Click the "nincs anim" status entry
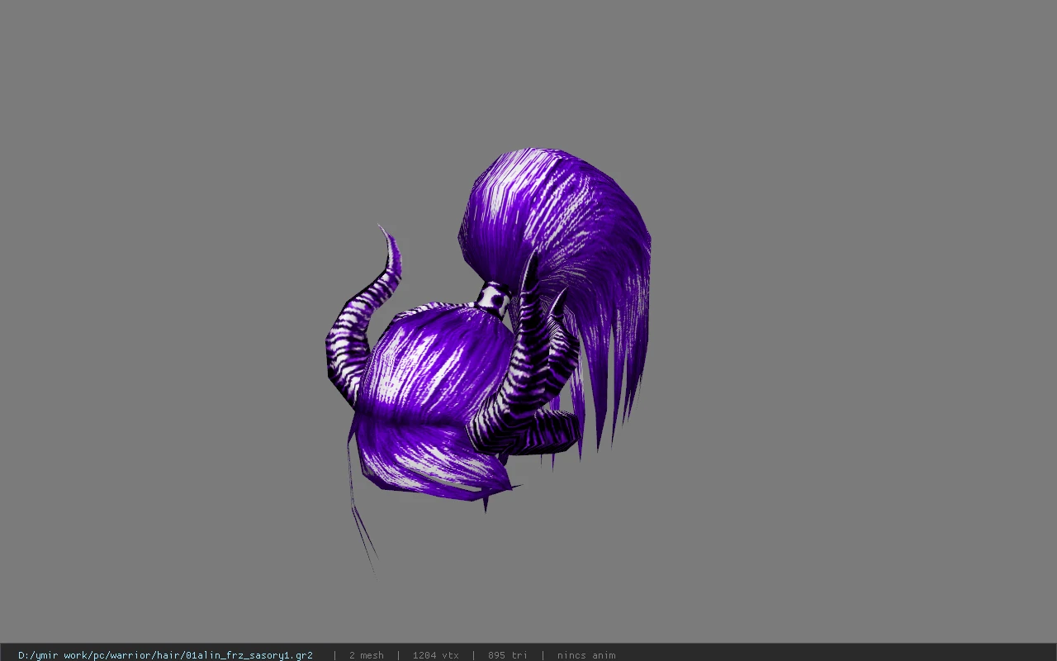 pyautogui.click(x=586, y=655)
